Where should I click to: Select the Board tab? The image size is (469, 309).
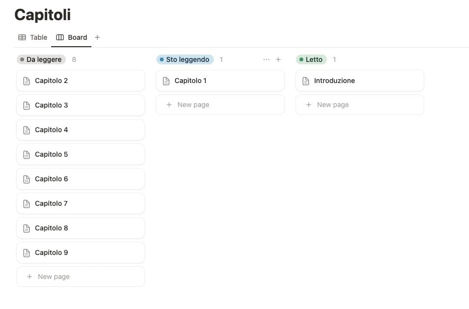tap(71, 37)
